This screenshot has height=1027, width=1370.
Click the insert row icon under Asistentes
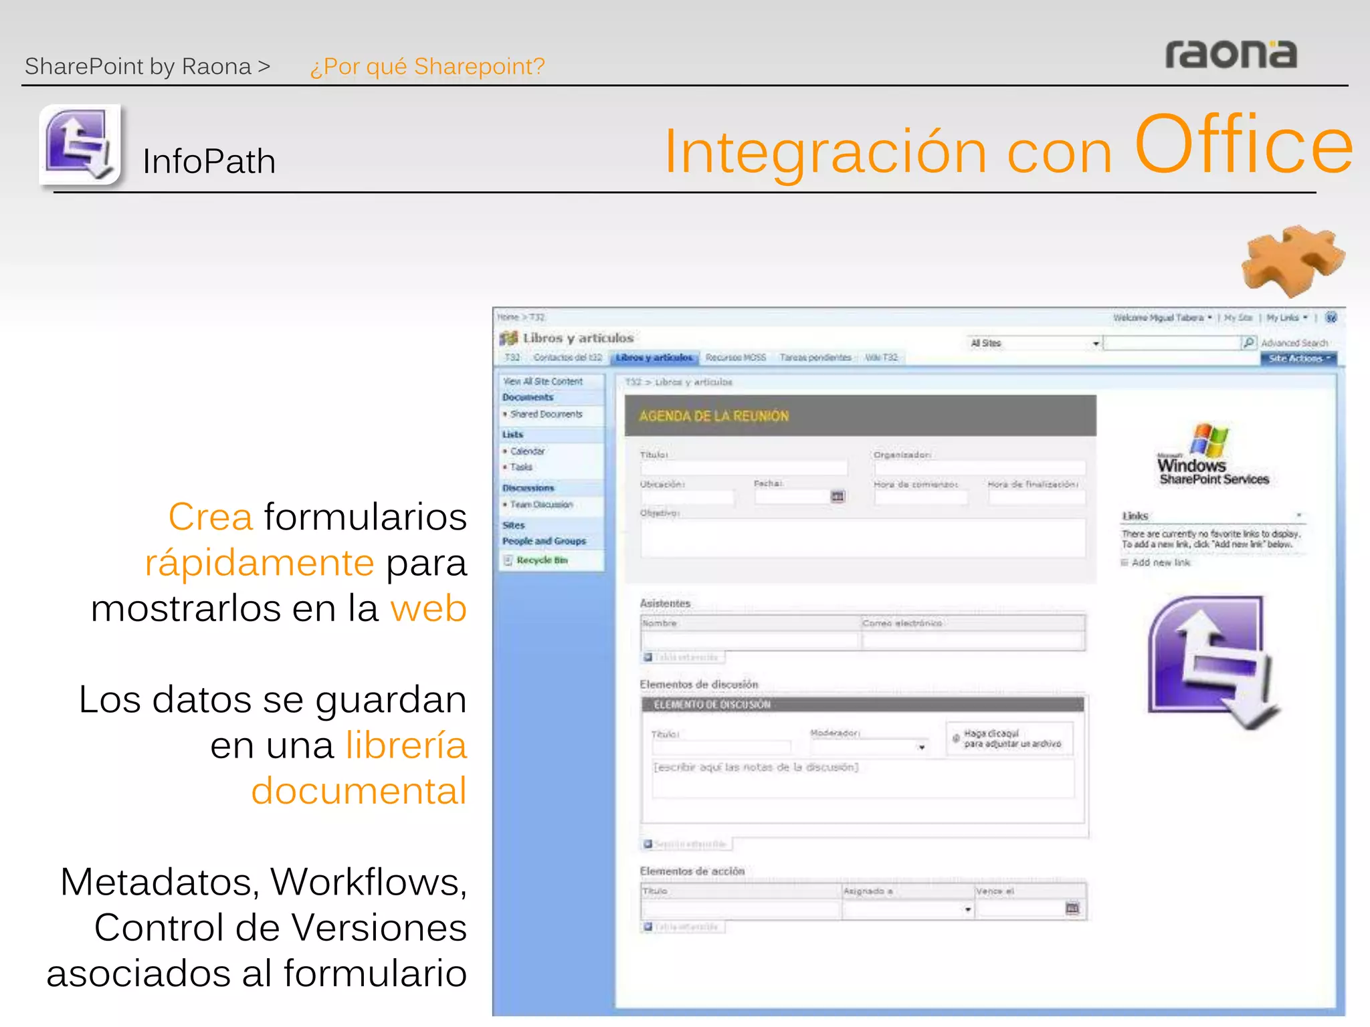(x=648, y=657)
